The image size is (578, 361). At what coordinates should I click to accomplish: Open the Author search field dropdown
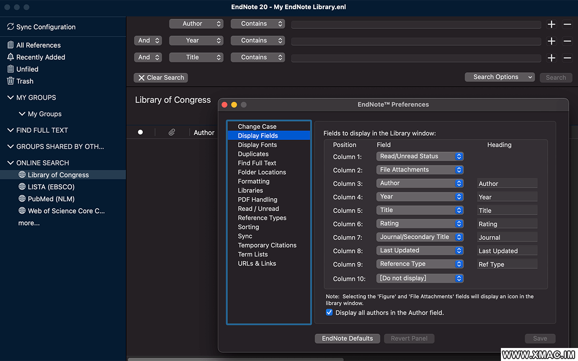pos(196,24)
